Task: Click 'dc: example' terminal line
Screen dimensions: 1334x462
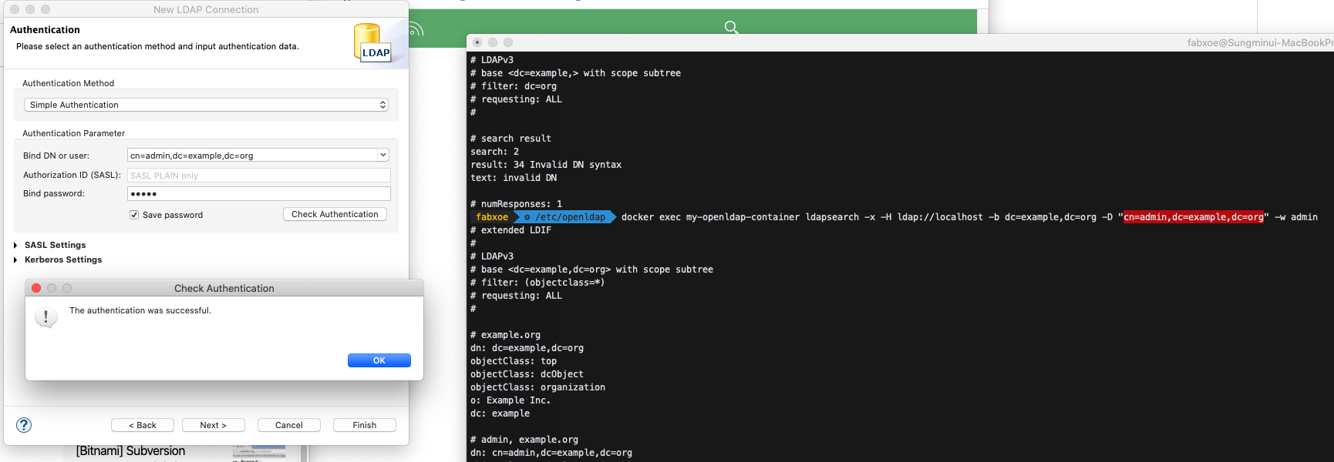Action: pos(500,413)
